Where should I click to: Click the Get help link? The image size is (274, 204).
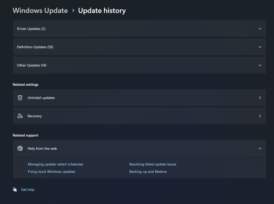tap(28, 189)
